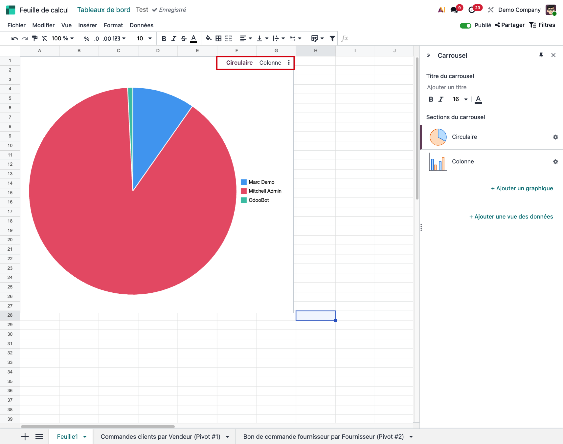
Task: Click the merge cells icon
Action: click(x=228, y=38)
